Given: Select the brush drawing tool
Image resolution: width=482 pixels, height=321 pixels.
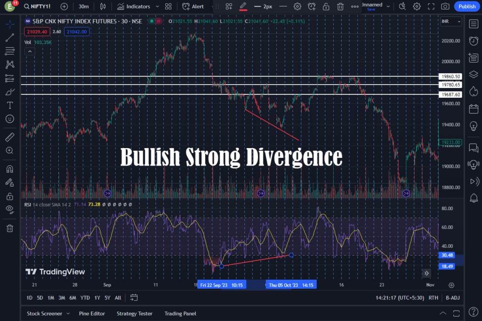Looking at the screenshot, I should click(x=10, y=92).
